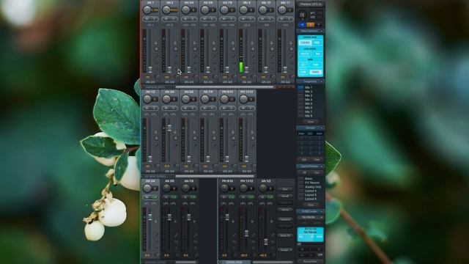Toggle global Fader groups F button
This screenshot has height=264, width=469.
319,25
